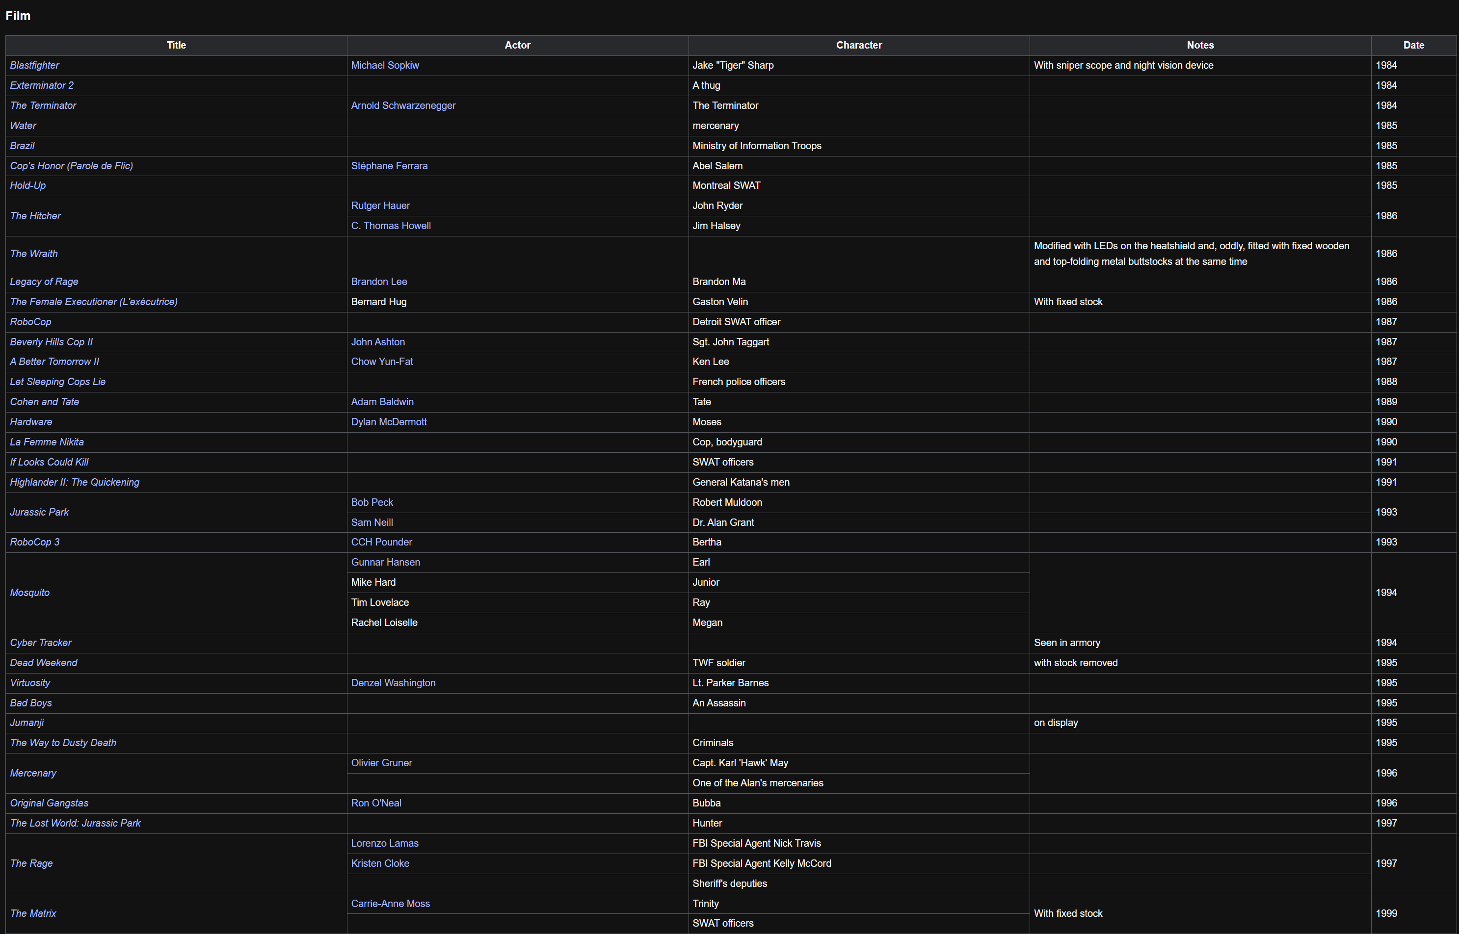This screenshot has height=934, width=1459.
Task: Open the RoboCop 3 film link
Action: point(34,542)
